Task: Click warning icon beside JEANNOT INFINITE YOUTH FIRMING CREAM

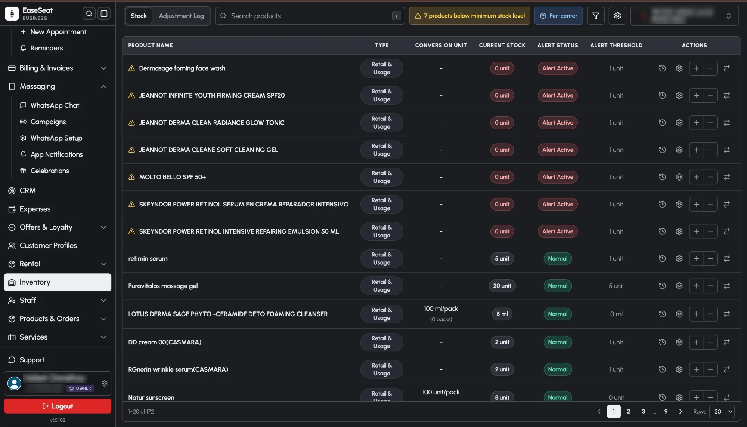Action: point(131,95)
